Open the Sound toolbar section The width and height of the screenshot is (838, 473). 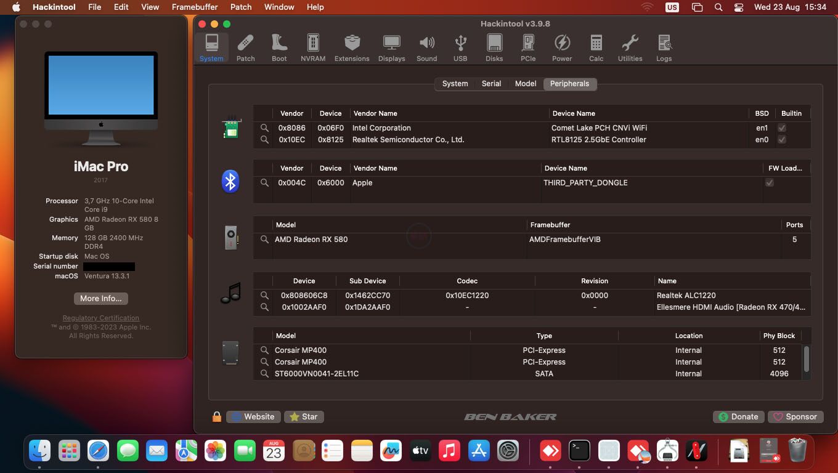[426, 48]
